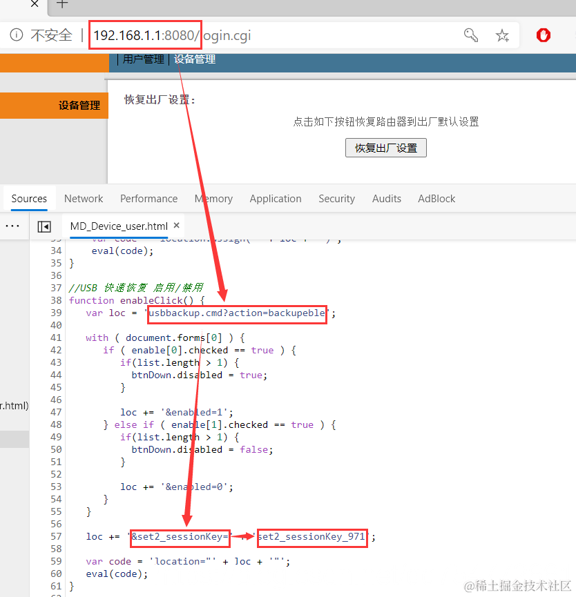
Task: Click the 不安全 security label
Action: (51, 35)
